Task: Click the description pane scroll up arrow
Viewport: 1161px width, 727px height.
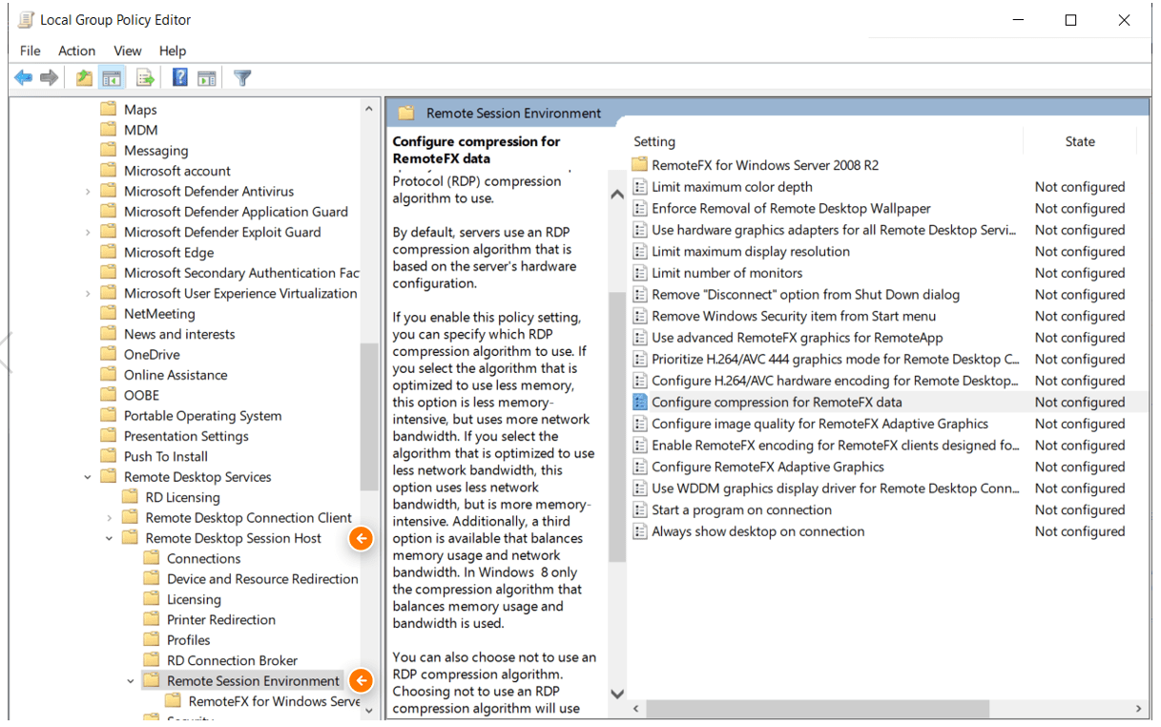Action: pos(616,195)
